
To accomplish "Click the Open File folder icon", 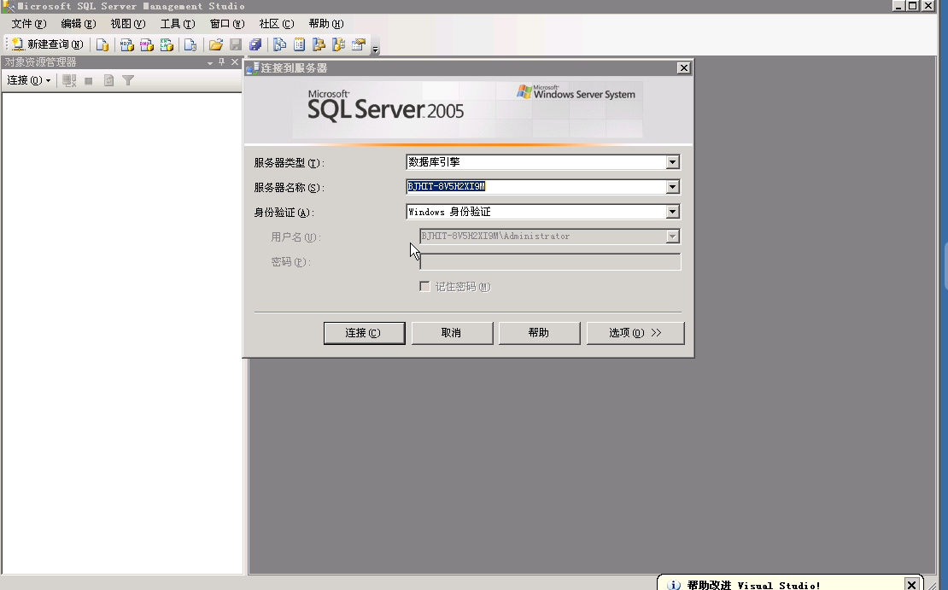I will (216, 44).
